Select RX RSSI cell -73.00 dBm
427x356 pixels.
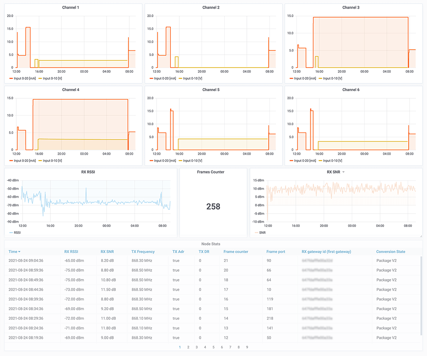tap(74, 289)
